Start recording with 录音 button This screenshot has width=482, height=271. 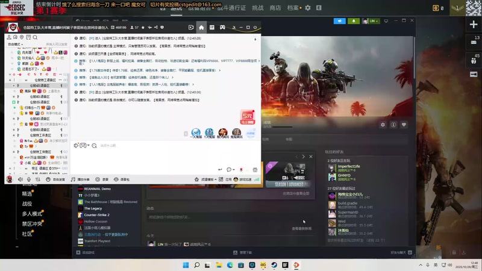pos(102,179)
